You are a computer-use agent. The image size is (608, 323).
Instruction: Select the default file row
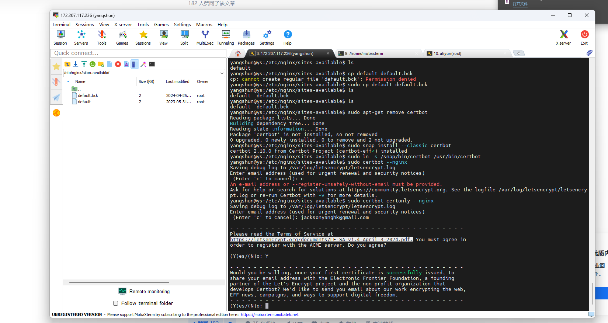tap(144, 102)
